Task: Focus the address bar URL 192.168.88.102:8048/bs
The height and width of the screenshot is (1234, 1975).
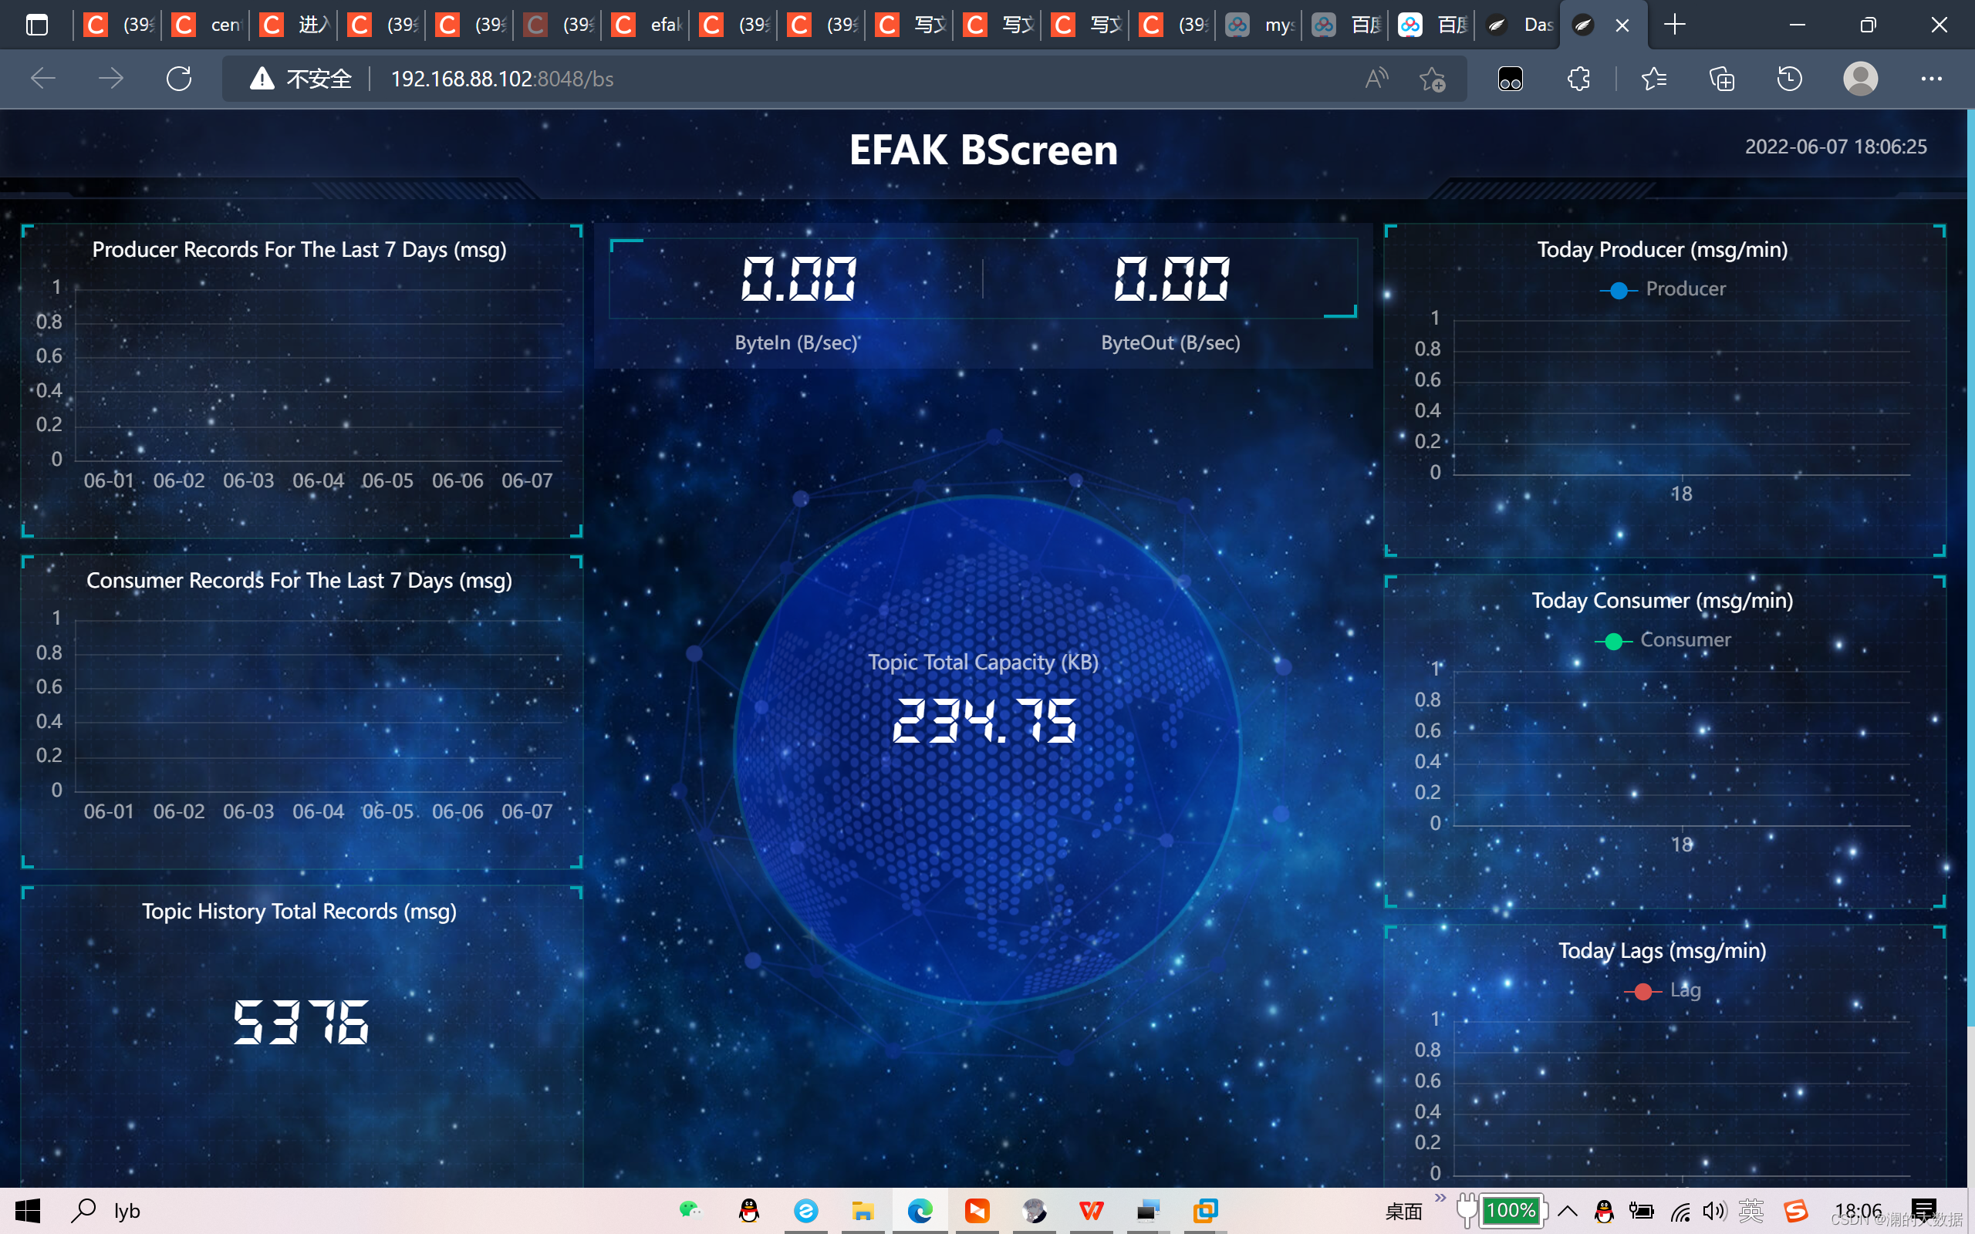Action: tap(502, 79)
